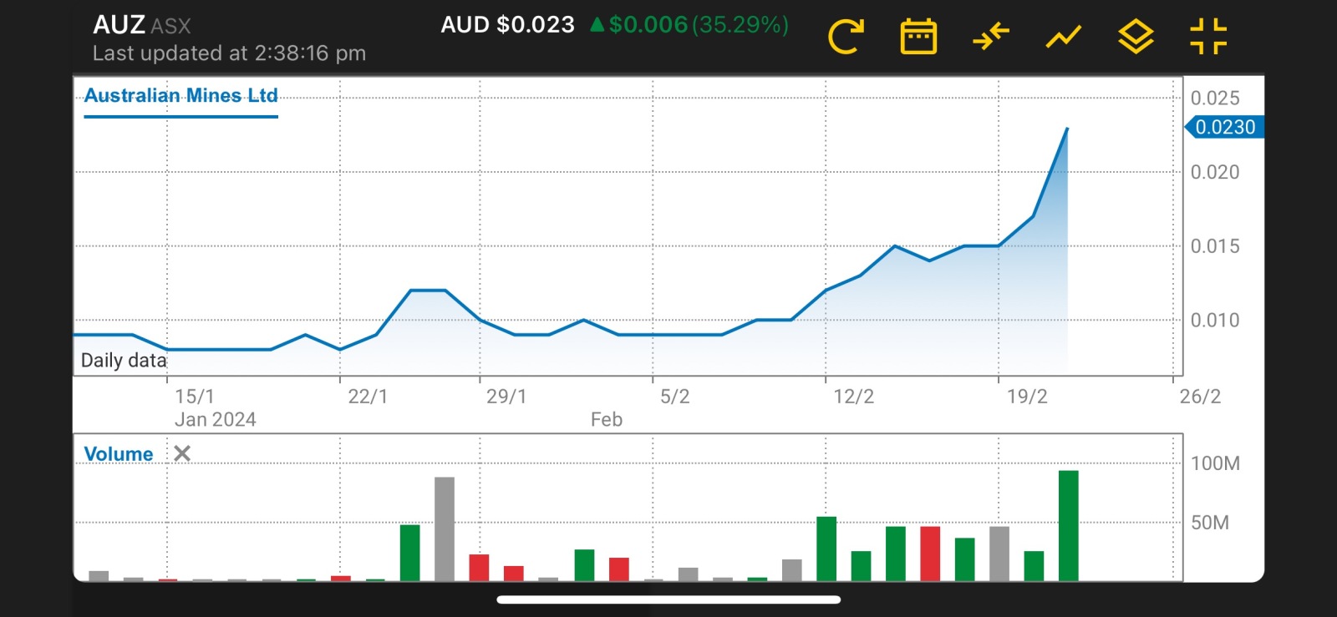The image size is (1337, 617).
Task: Tap the Volume panel label
Action: click(119, 454)
